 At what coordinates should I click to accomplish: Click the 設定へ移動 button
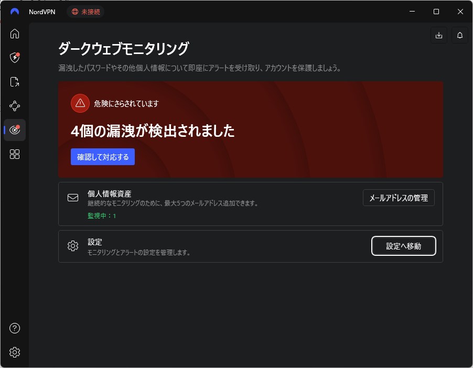tap(403, 246)
